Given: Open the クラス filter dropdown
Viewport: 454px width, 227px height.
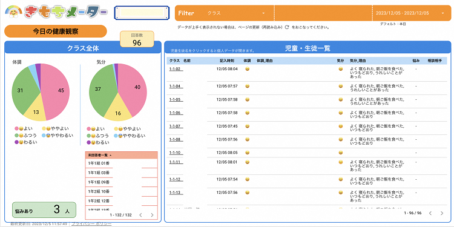Looking at the screenshot, I should (x=236, y=13).
